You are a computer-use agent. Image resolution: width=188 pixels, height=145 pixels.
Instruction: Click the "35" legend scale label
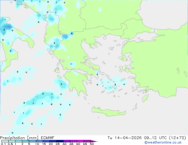(x=71, y=144)
